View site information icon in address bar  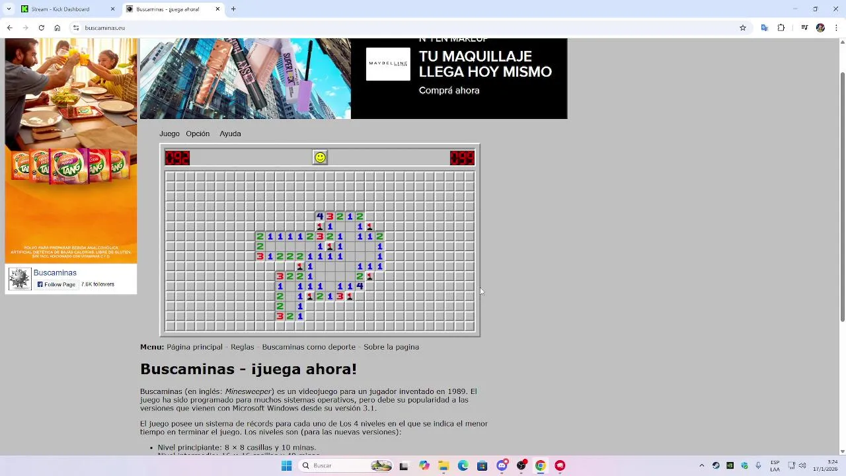click(76, 28)
